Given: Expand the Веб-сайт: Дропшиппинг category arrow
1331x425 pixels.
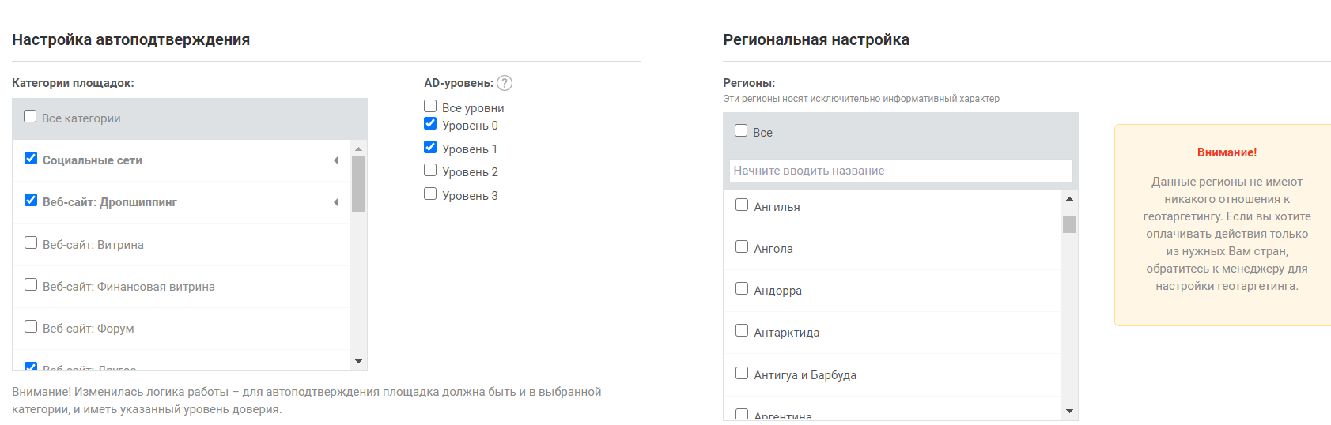Looking at the screenshot, I should point(336,202).
